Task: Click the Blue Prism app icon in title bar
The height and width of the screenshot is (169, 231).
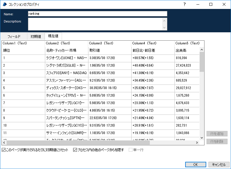Action: click(x=5, y=4)
